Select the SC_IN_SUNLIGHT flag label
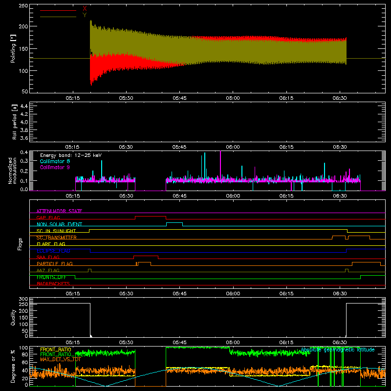 56,231
